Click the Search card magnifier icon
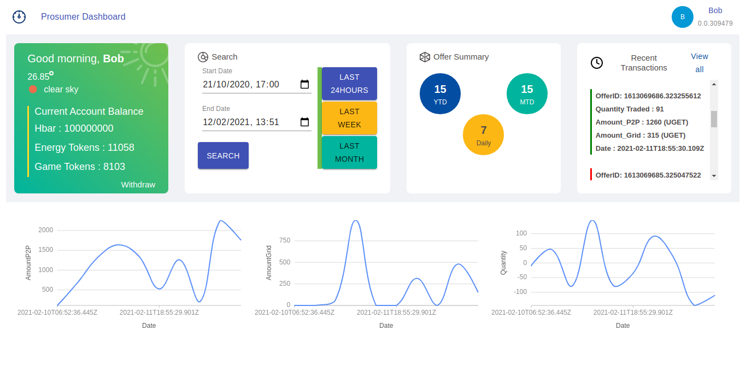Screen dimensions: 746x365 (203, 57)
